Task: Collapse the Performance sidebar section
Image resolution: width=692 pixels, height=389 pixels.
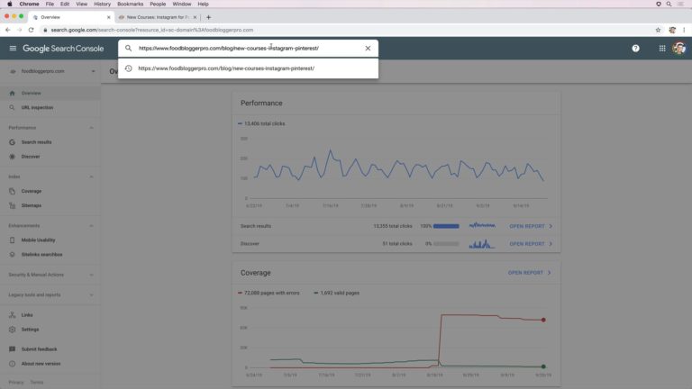Action: point(91,128)
